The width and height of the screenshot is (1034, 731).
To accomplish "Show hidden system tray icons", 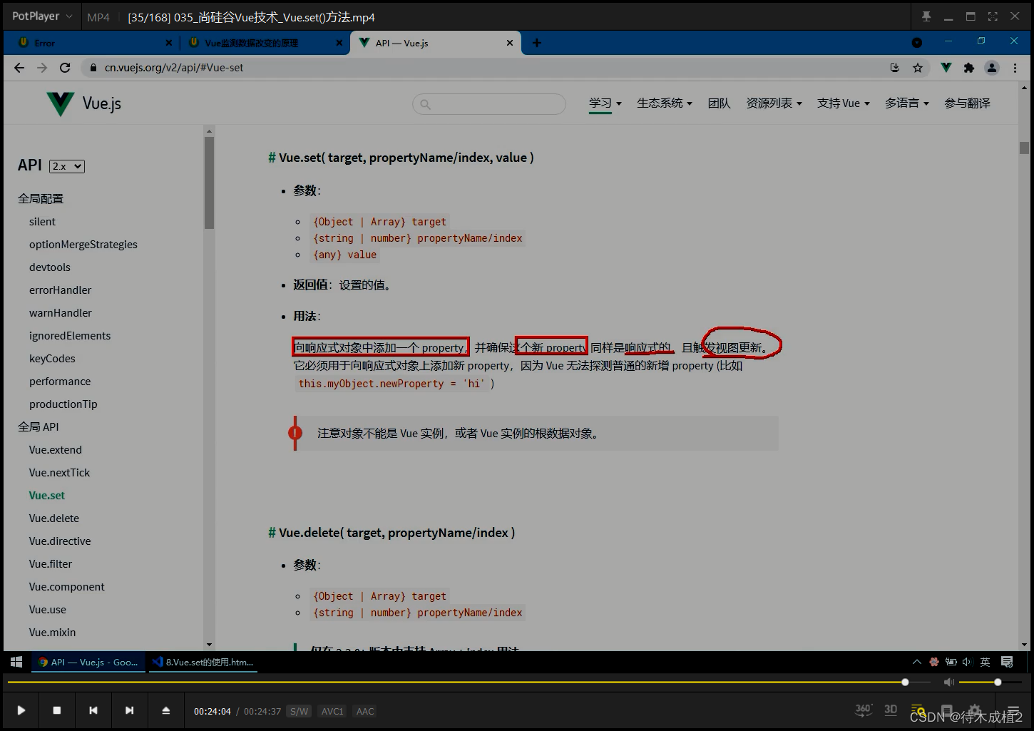I will coord(917,662).
